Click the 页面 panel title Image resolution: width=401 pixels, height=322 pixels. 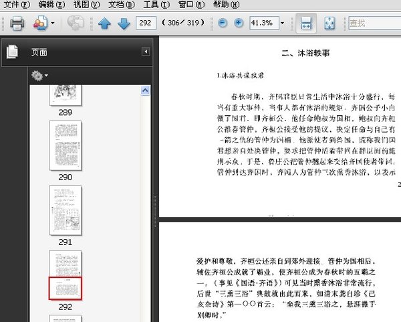(39, 52)
